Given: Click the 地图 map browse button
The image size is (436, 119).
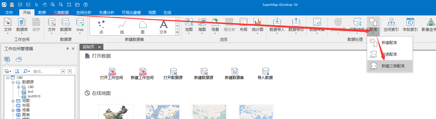Looking at the screenshot, I should 189,26.
